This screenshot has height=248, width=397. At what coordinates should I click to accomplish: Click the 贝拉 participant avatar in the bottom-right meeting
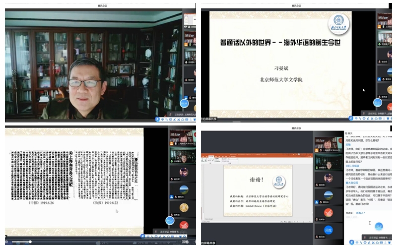328,231
